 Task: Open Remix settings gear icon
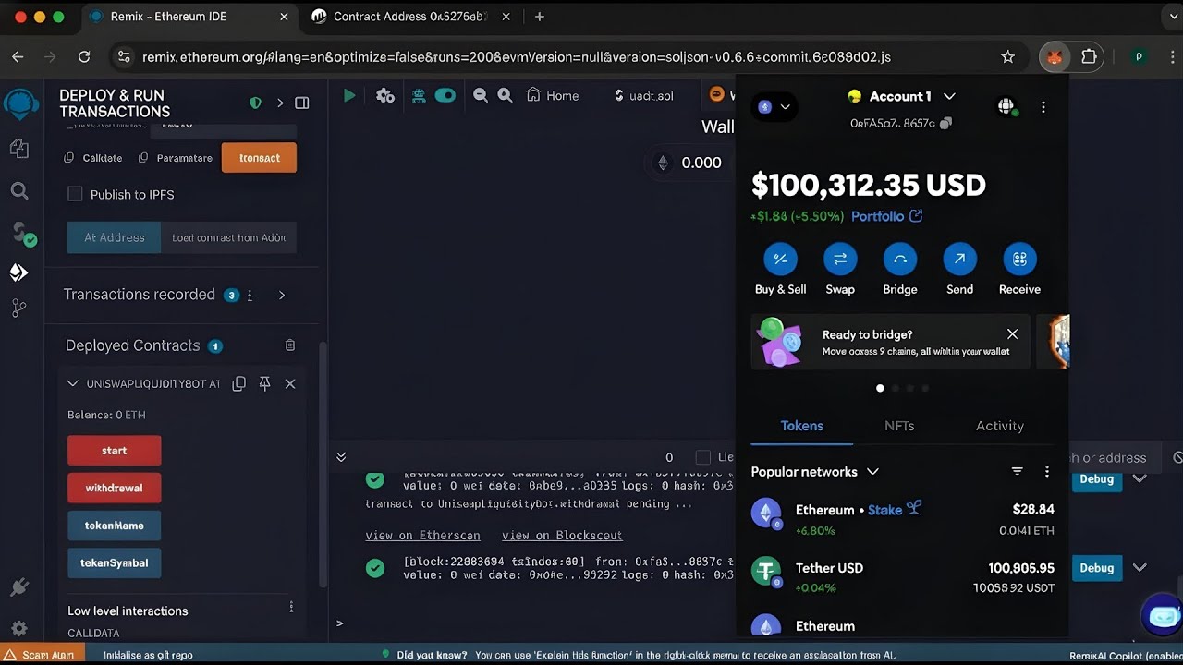click(18, 628)
